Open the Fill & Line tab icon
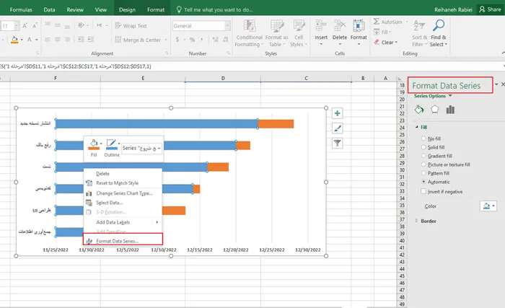The width and height of the screenshot is (505, 308). click(419, 110)
